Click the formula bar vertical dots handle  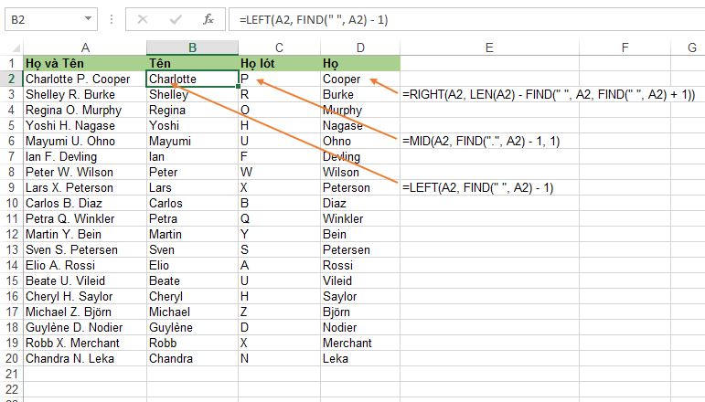(x=112, y=19)
